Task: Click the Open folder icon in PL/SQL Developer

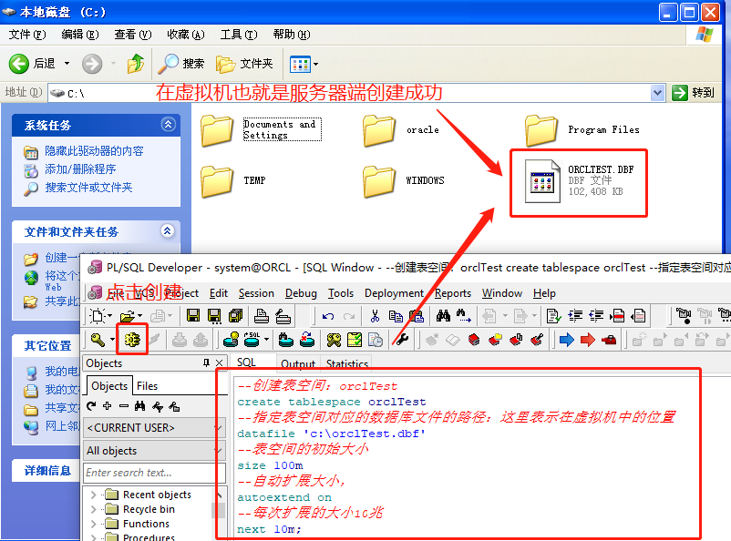Action: (128, 316)
